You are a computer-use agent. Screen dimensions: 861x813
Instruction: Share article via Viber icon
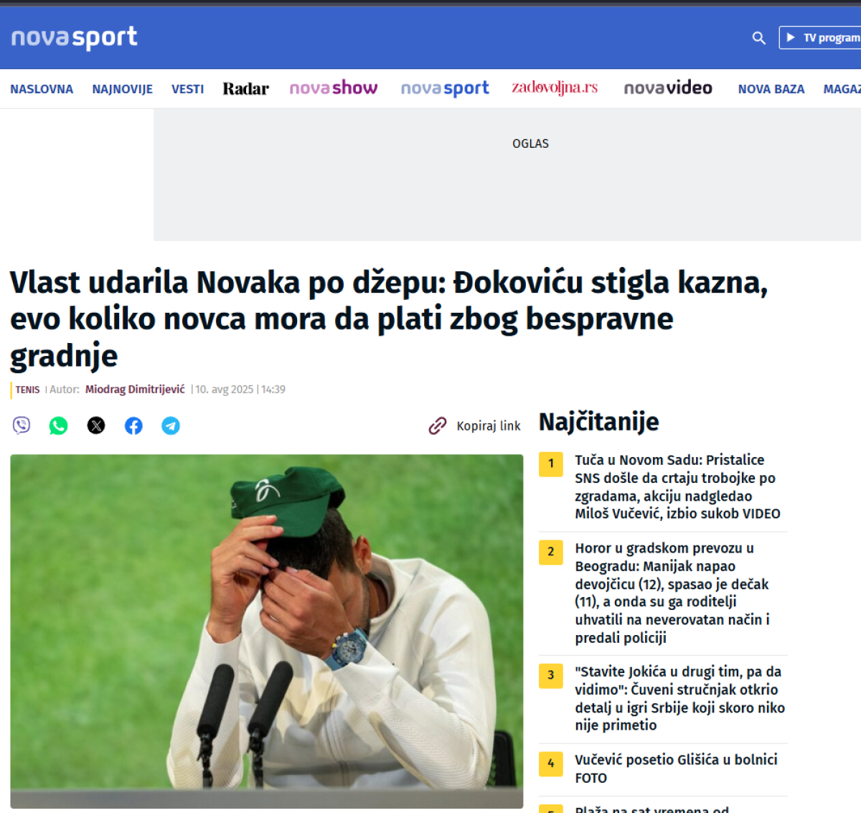point(22,426)
